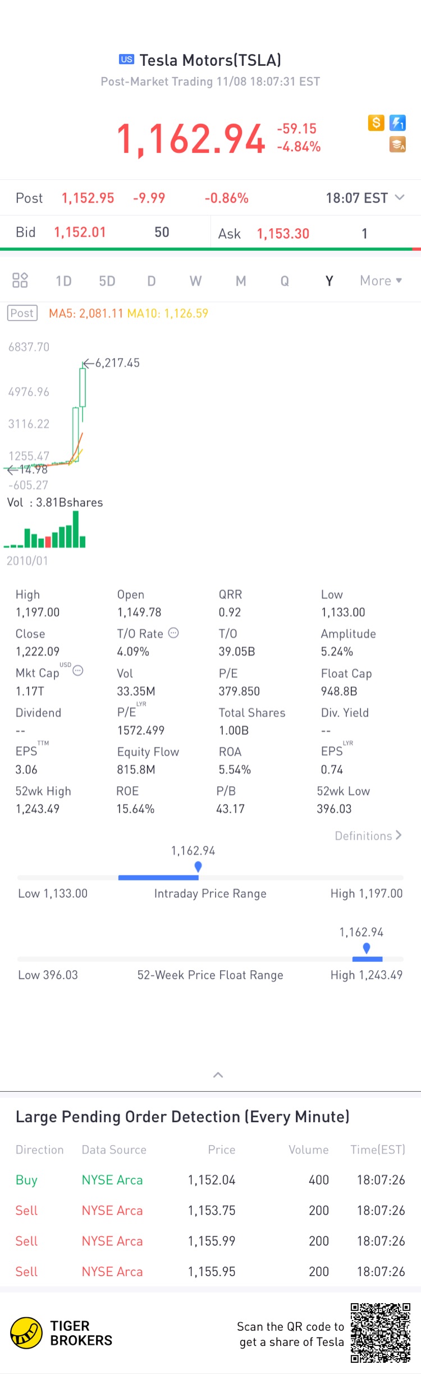421x1374 pixels.
Task: Tap the EPS TTM value 3.06
Action: click(x=26, y=769)
